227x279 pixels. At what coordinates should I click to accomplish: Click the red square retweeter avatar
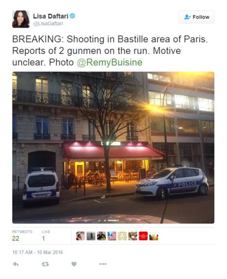(143, 236)
